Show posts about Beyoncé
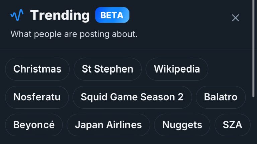Image resolution: width=257 pixels, height=144 pixels. pyautogui.click(x=34, y=125)
